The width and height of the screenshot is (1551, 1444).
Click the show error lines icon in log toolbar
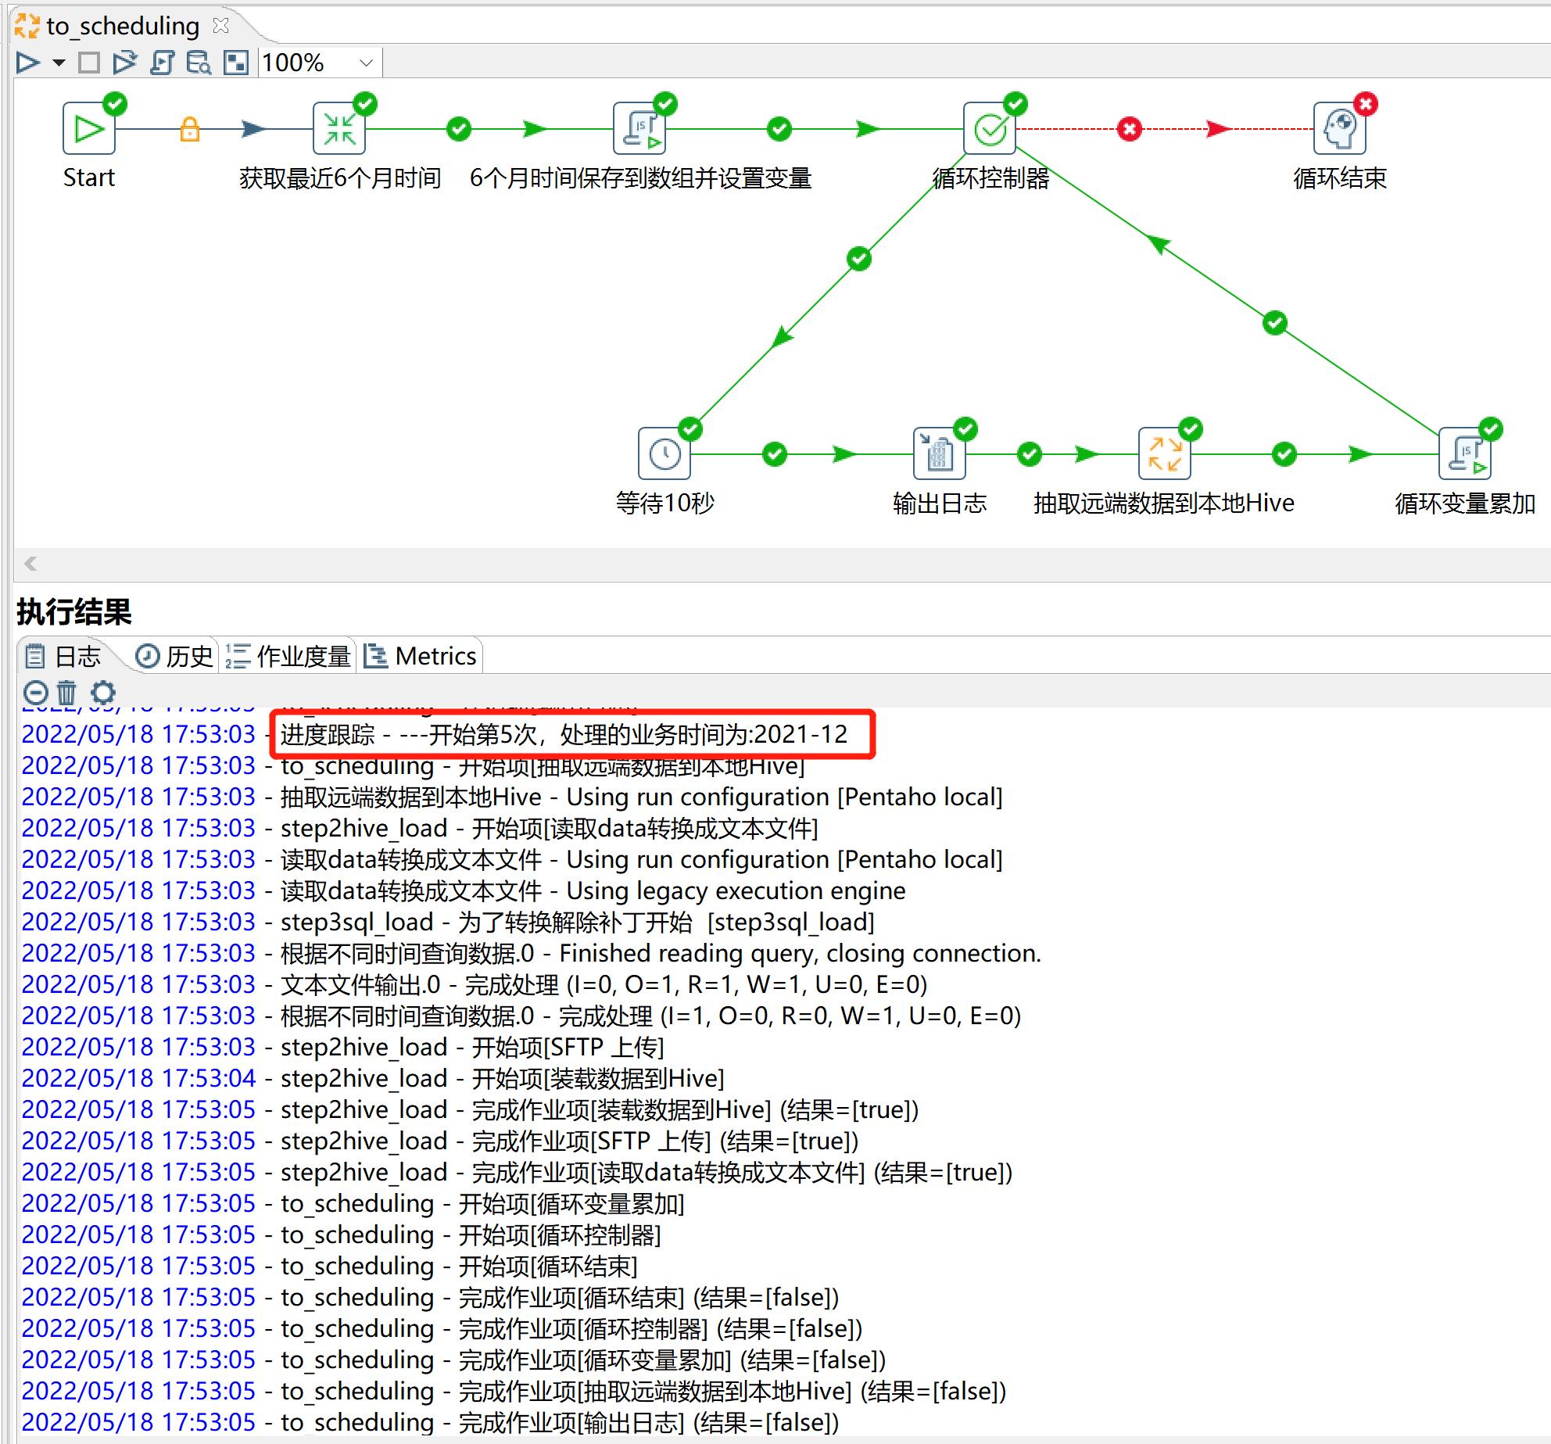[x=36, y=693]
